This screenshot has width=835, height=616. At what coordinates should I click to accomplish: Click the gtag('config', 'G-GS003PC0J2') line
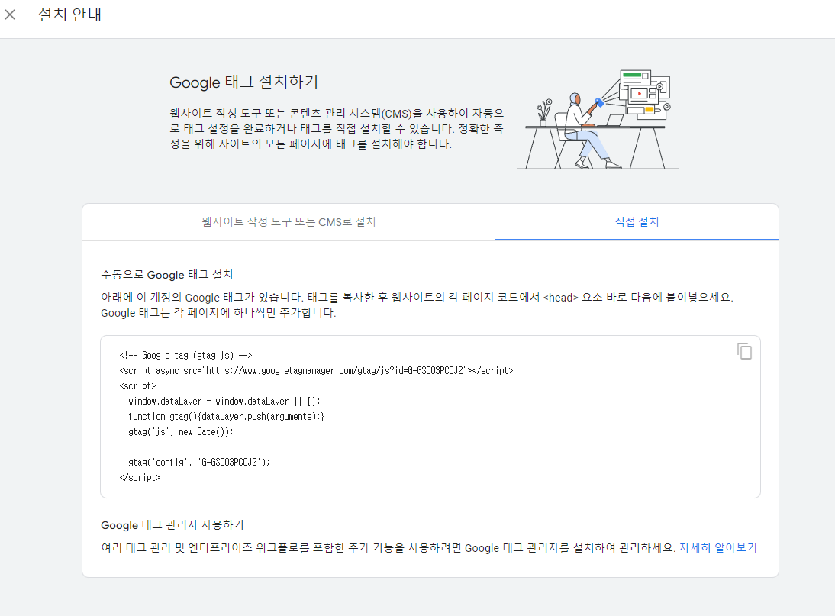point(199,462)
